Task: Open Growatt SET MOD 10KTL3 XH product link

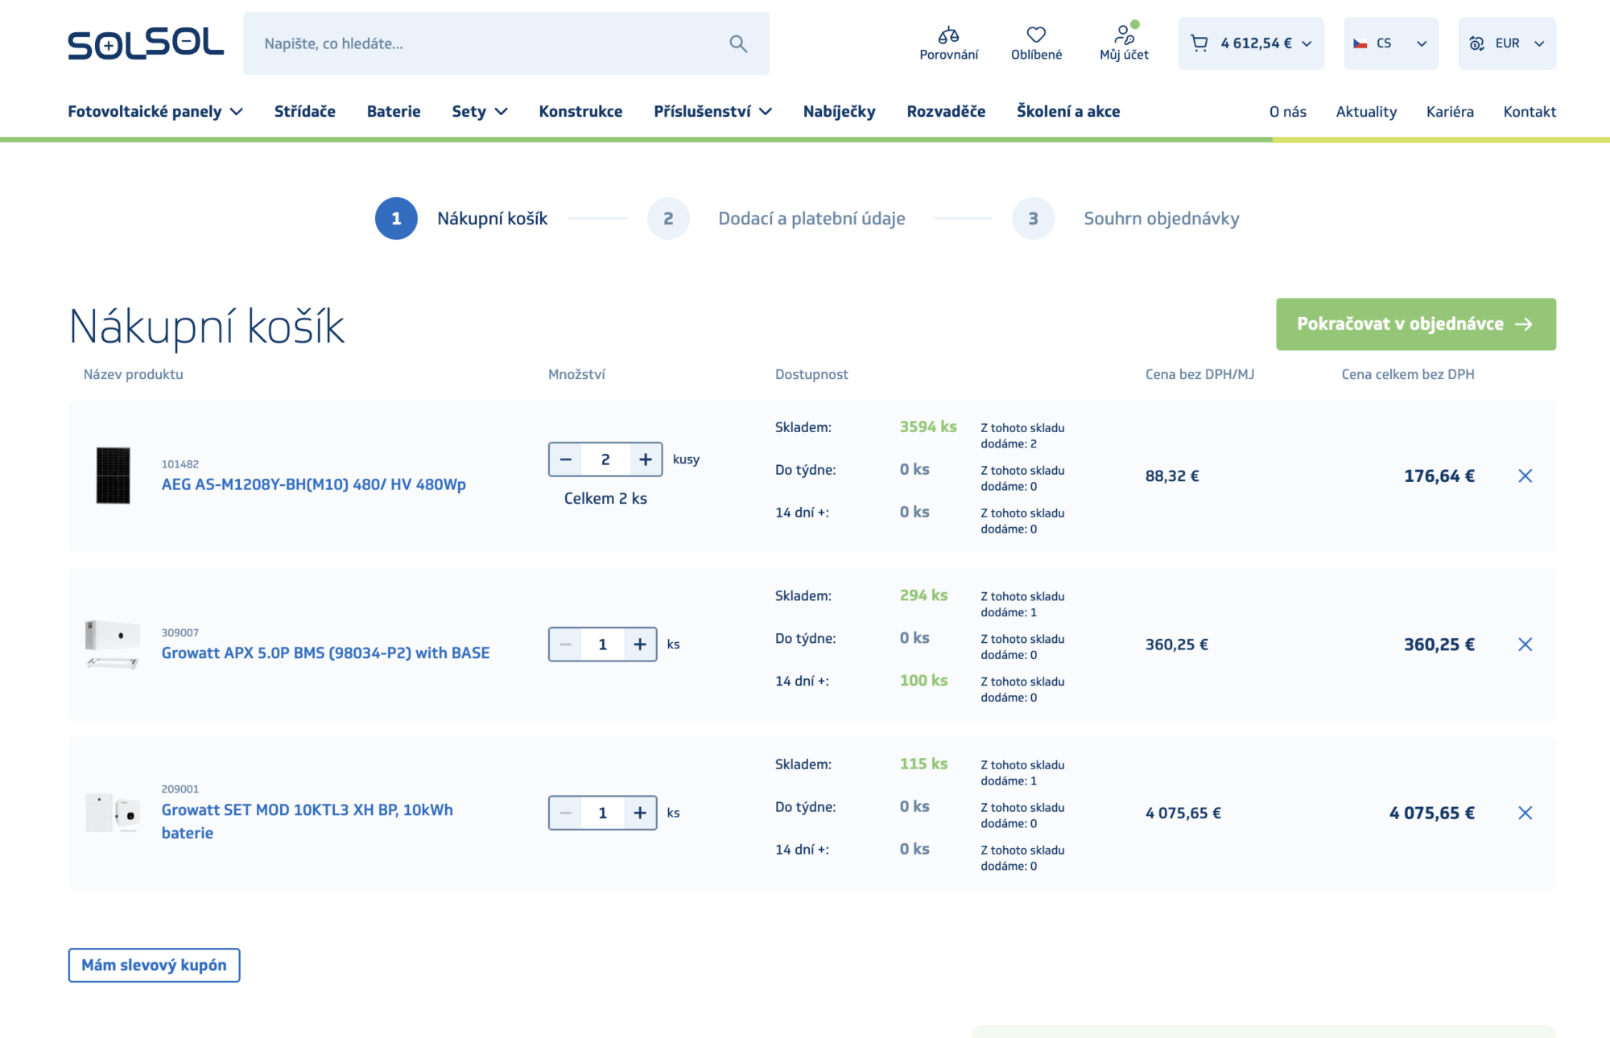Action: coord(308,821)
